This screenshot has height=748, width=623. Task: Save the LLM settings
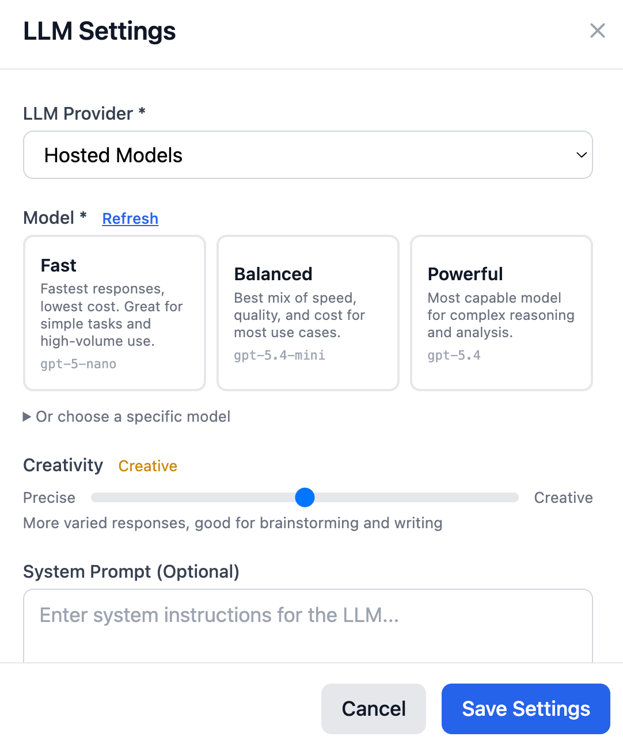coord(525,708)
